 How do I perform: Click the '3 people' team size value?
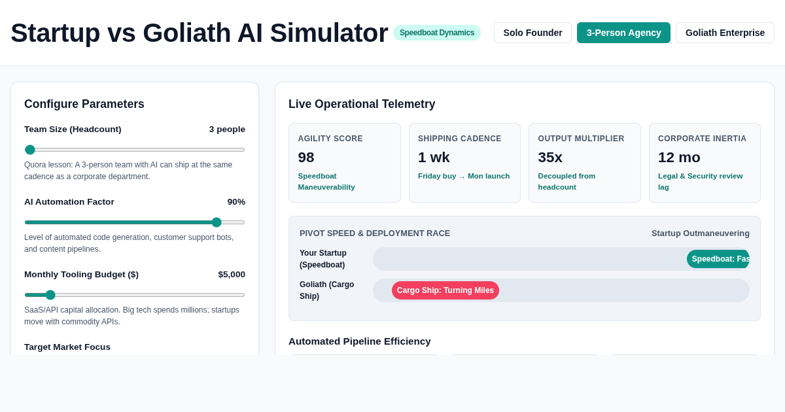click(227, 129)
